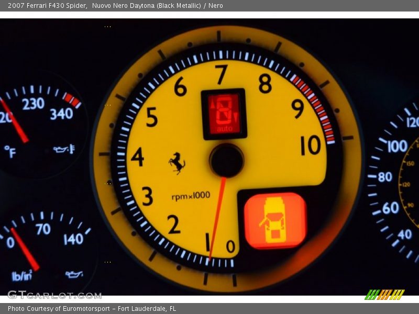The image size is (419, 314).
Task: Click the red zone on the oil temperature gauge
Action: 72,100
